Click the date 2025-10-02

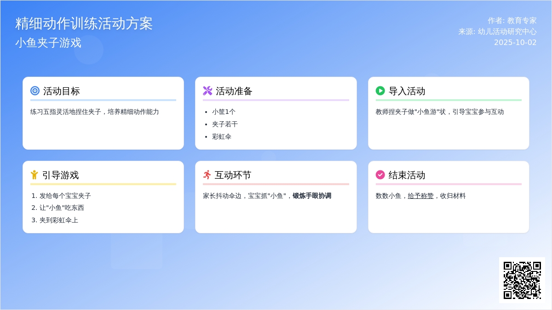pos(515,43)
